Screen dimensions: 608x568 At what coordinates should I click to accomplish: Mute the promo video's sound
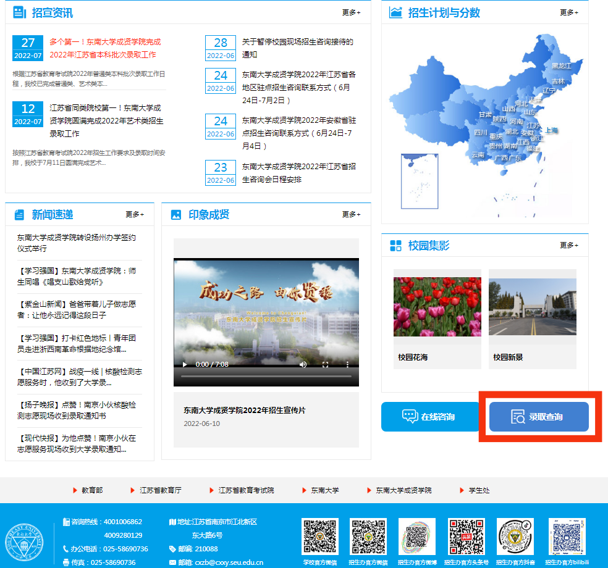(x=303, y=364)
